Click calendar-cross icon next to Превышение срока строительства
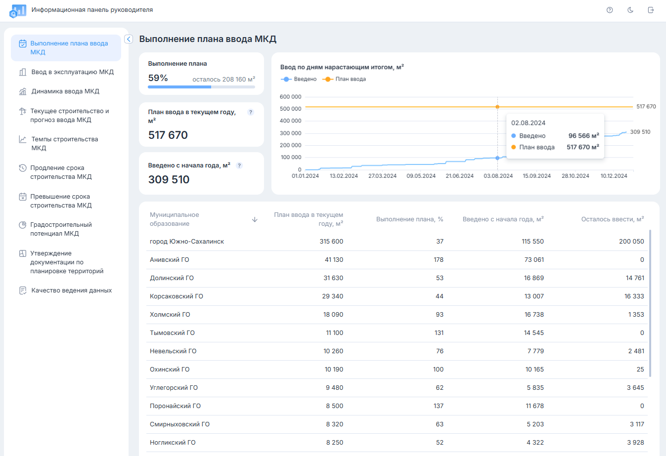Screen dimensions: 666x456 23,197
